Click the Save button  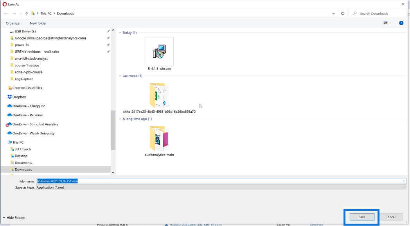(x=362, y=217)
